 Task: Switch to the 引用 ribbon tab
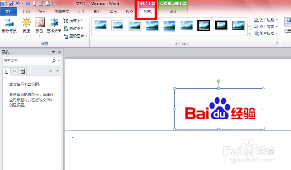click(x=82, y=11)
